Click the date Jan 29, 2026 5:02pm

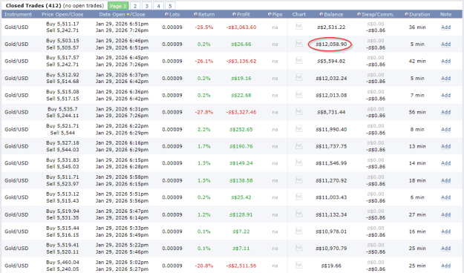(x=122, y=262)
